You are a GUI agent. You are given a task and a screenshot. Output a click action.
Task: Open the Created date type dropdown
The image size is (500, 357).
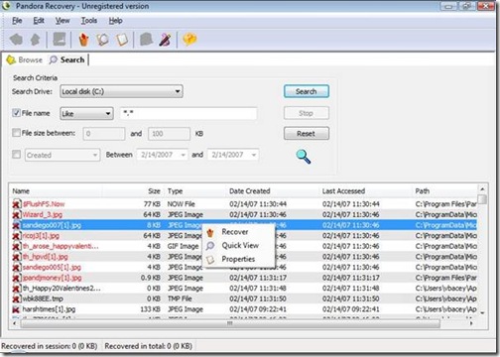(x=62, y=155)
